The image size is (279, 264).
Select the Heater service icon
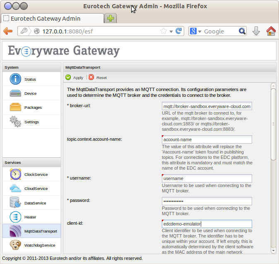15,217
